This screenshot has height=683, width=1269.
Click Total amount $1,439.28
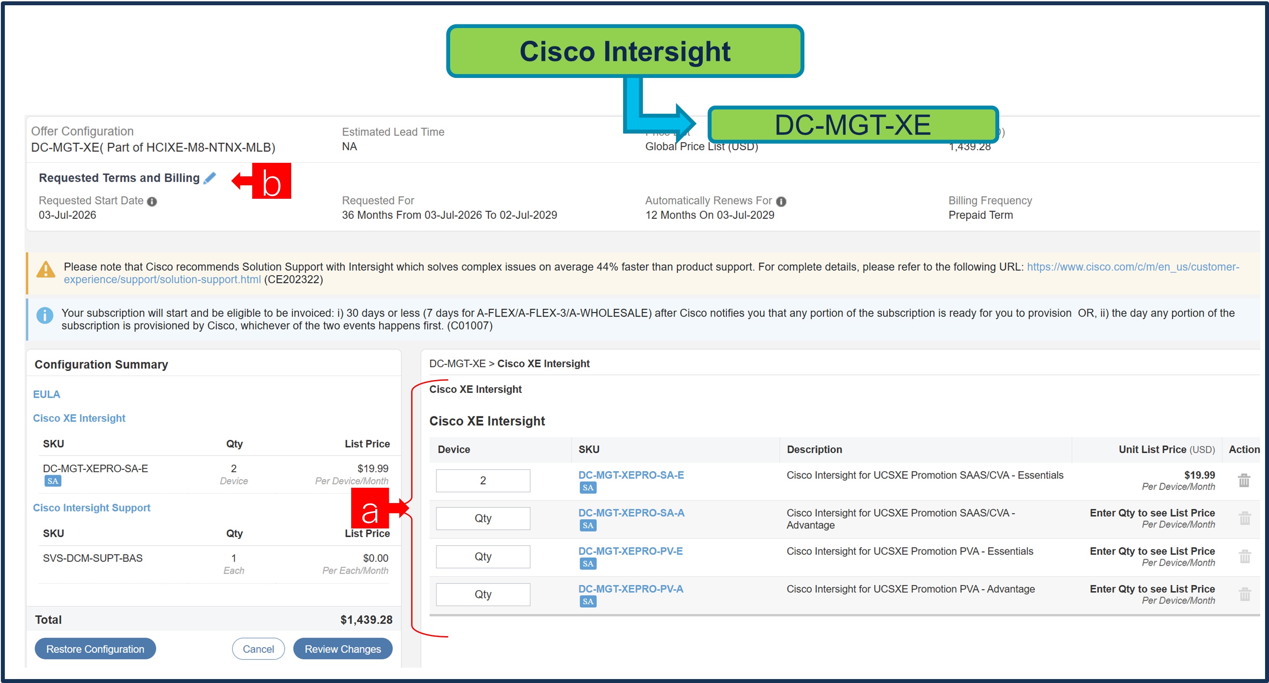pyautogui.click(x=366, y=620)
